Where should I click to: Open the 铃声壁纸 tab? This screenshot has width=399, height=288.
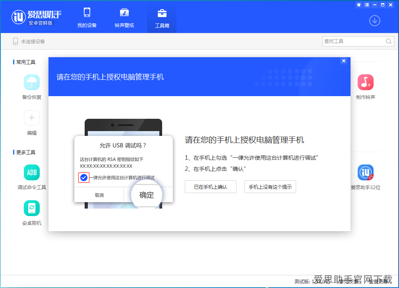124,17
